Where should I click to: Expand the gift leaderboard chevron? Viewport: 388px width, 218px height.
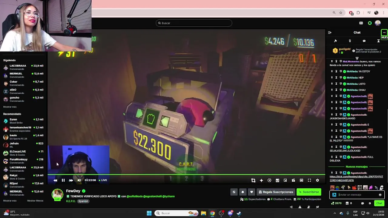click(x=357, y=58)
